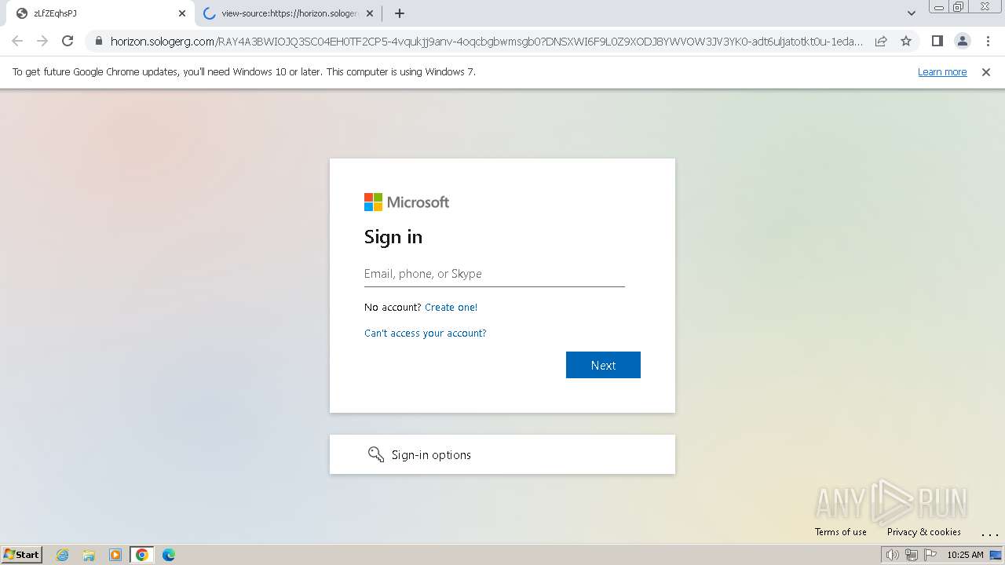This screenshot has height=565, width=1005.
Task: Switch to the zLfZEqhsPJ tab
Action: 100,13
